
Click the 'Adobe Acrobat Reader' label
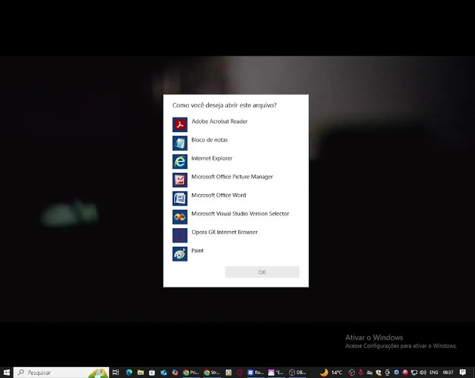click(x=219, y=121)
